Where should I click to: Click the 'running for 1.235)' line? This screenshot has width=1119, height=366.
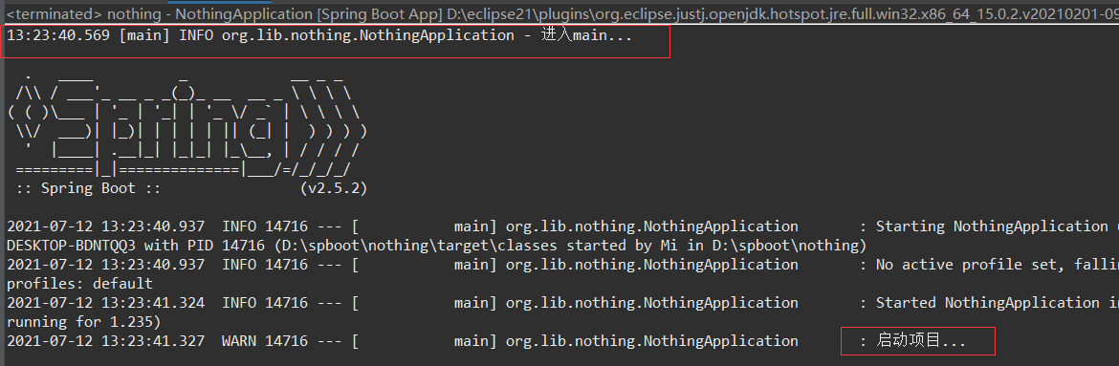pos(83,322)
